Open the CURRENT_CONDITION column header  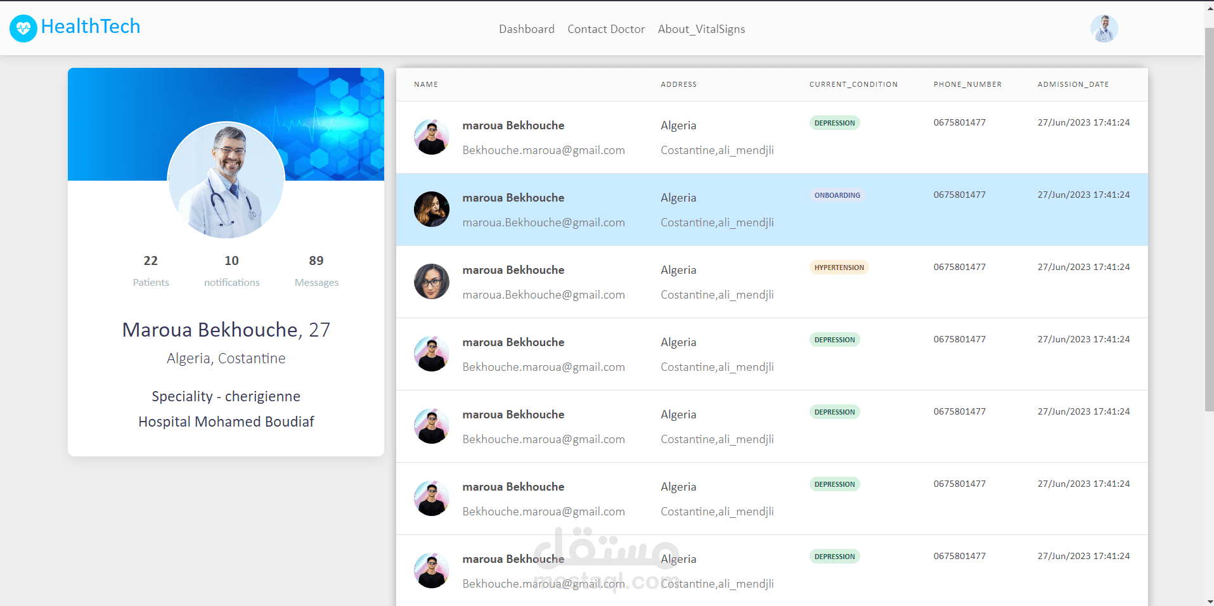[853, 84]
